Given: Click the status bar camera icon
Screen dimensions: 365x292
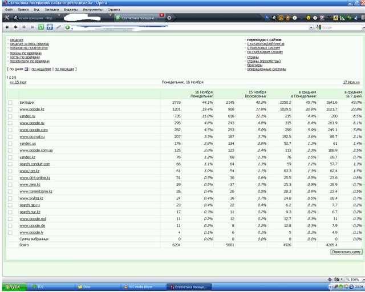Looking at the screenshot, I should point(336,279).
